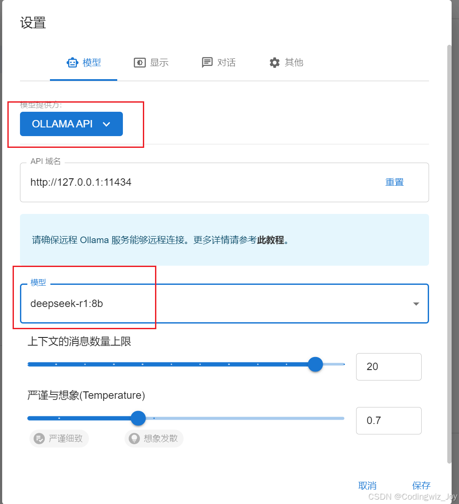This screenshot has height=504, width=459.
Task: Click the 严谨与想象(Temperature) label
Action: pos(86,395)
